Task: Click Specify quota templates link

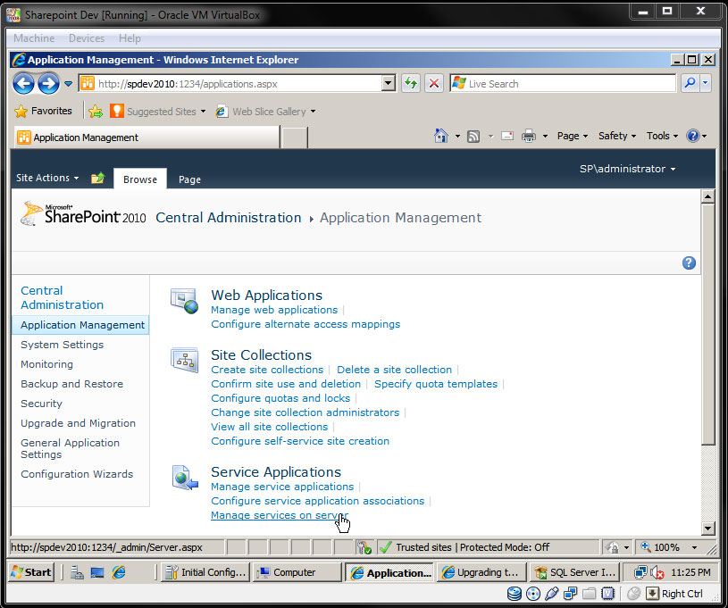Action: (436, 384)
